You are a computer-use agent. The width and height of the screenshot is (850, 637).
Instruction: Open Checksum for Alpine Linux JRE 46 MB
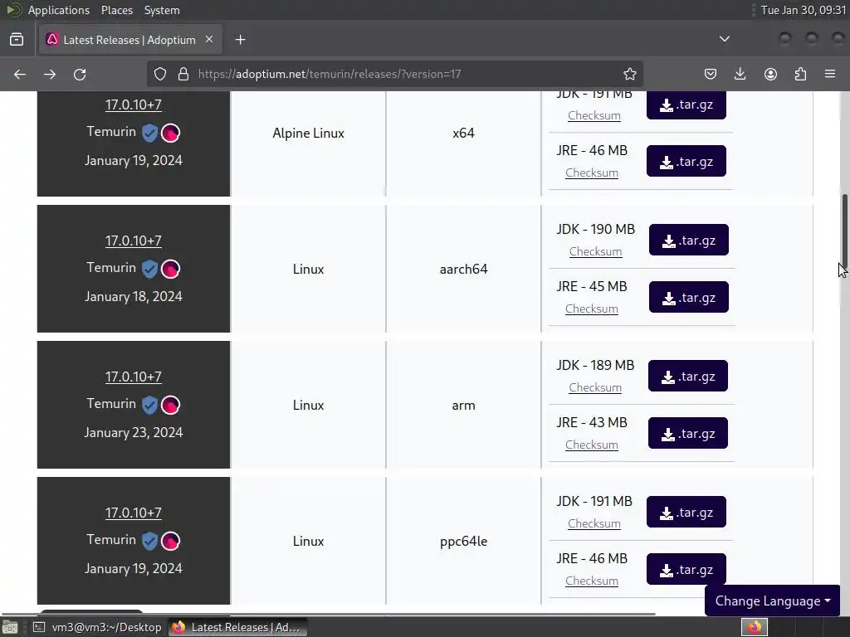coord(591,173)
